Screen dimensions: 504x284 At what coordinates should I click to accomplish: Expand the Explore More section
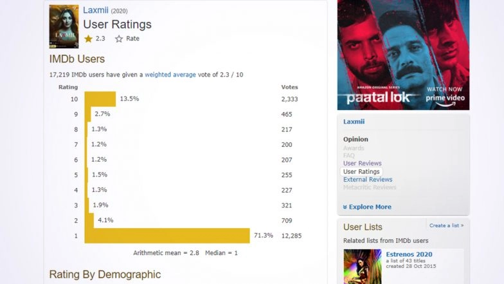click(x=367, y=207)
